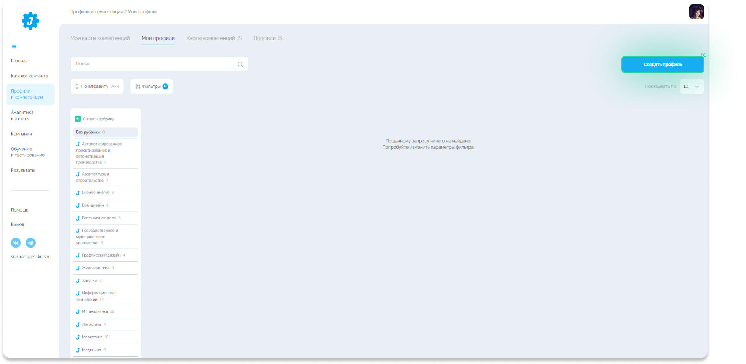Open Помощь in sidebar
This screenshot has width=746, height=364.
coord(20,210)
